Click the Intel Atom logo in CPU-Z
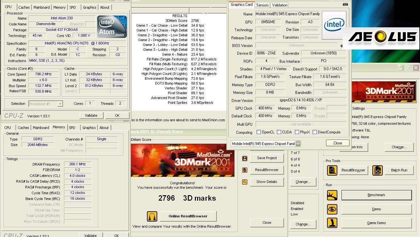This screenshot has height=237, width=420. [x=112, y=26]
